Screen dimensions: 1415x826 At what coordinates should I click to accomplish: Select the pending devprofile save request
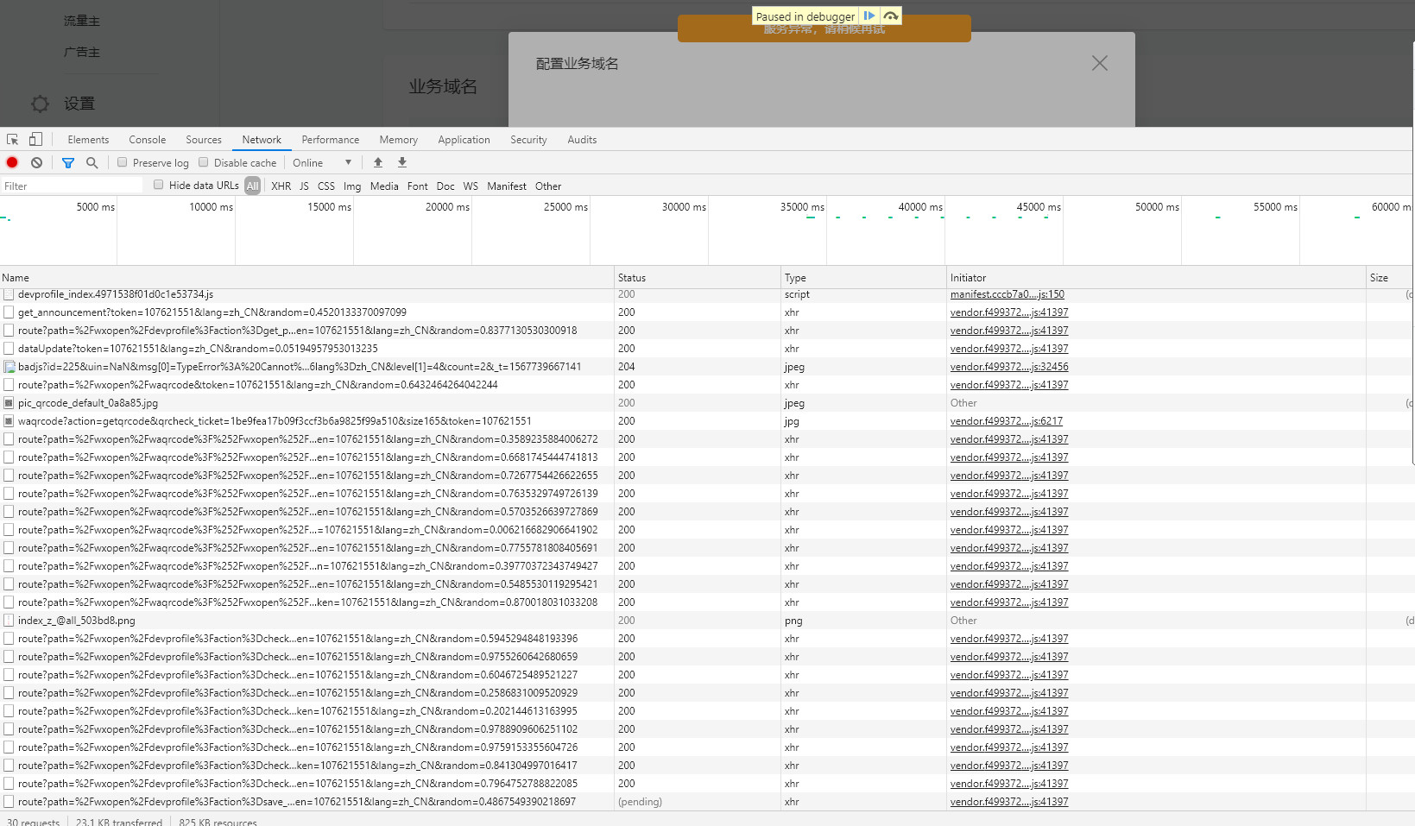click(x=707, y=802)
